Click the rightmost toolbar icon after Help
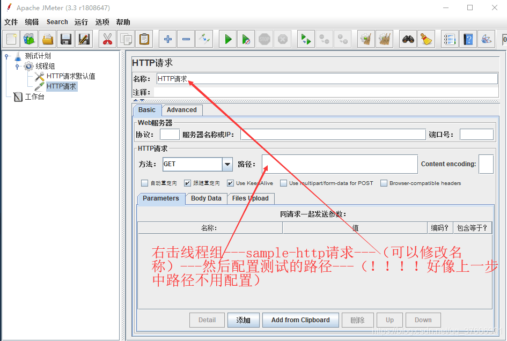507x341 pixels. [487, 40]
